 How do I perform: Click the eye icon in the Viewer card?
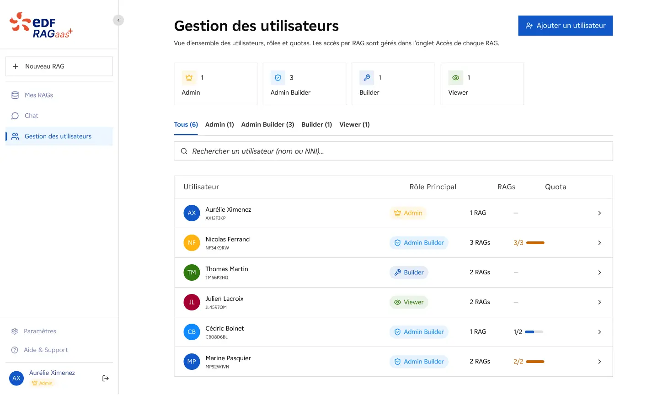click(456, 78)
